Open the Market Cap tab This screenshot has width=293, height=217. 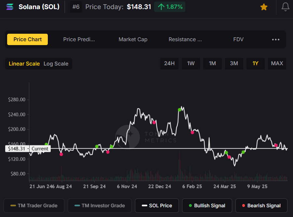(x=133, y=39)
